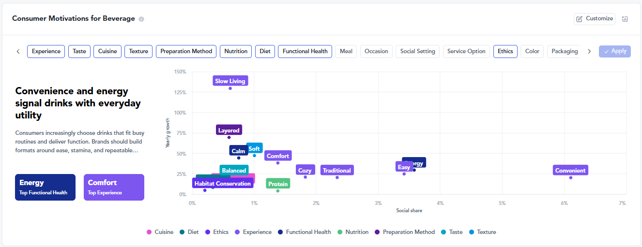
Task: Click the Cuisine legend color swatch
Action: 149,232
